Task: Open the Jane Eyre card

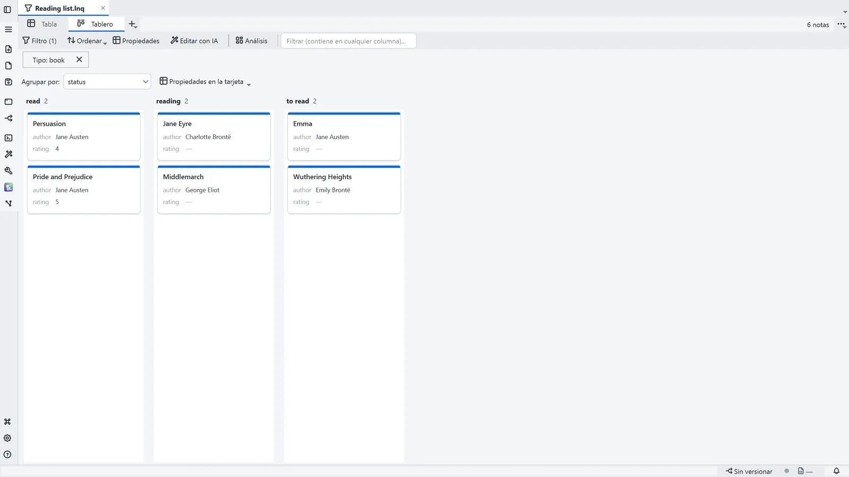Action: tap(214, 136)
